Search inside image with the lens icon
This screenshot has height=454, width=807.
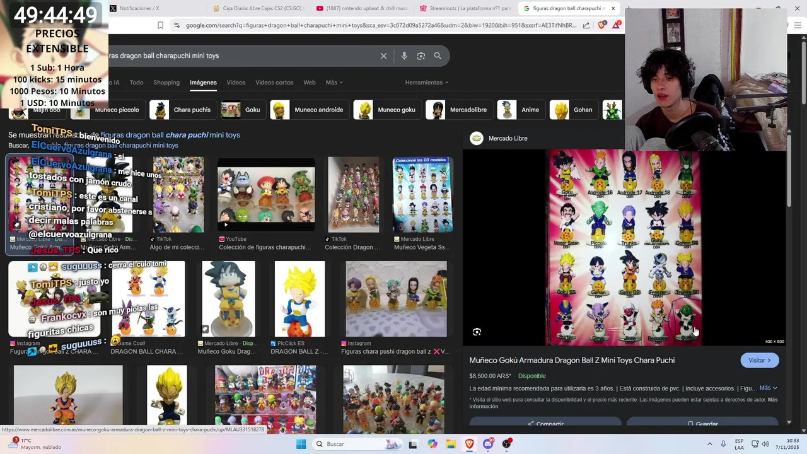click(477, 332)
